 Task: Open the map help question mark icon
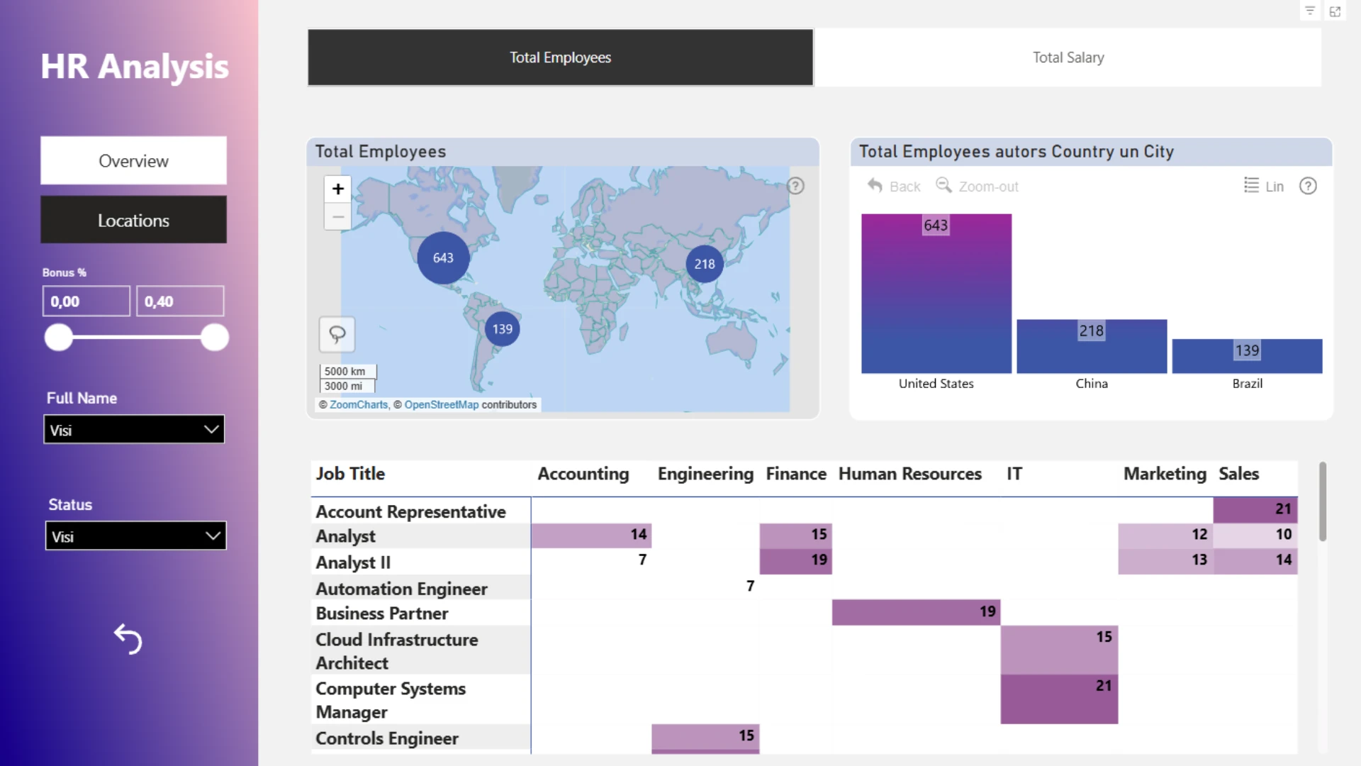click(796, 186)
